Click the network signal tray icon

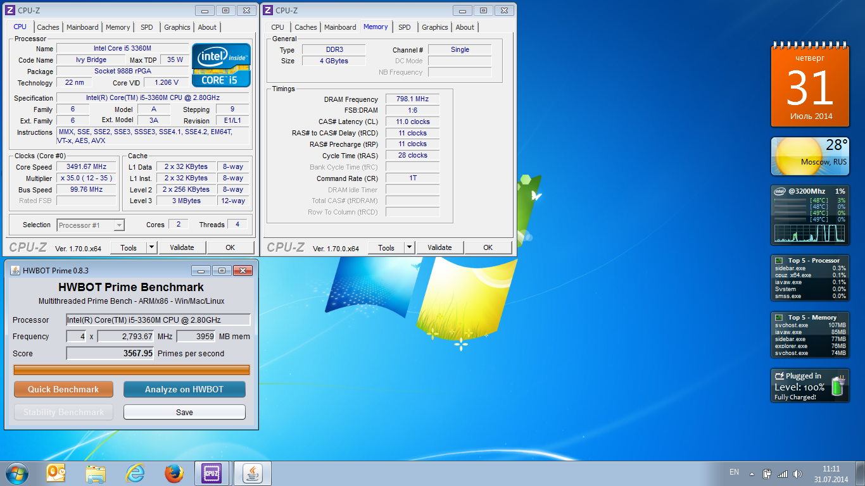pyautogui.click(x=783, y=473)
